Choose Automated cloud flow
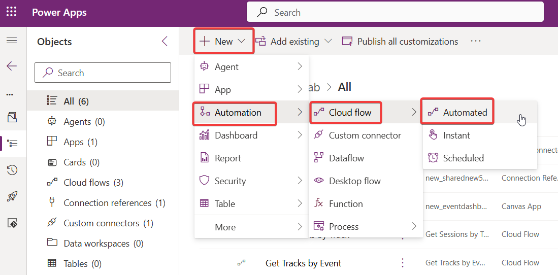The width and height of the screenshot is (558, 275). pyautogui.click(x=480, y=113)
